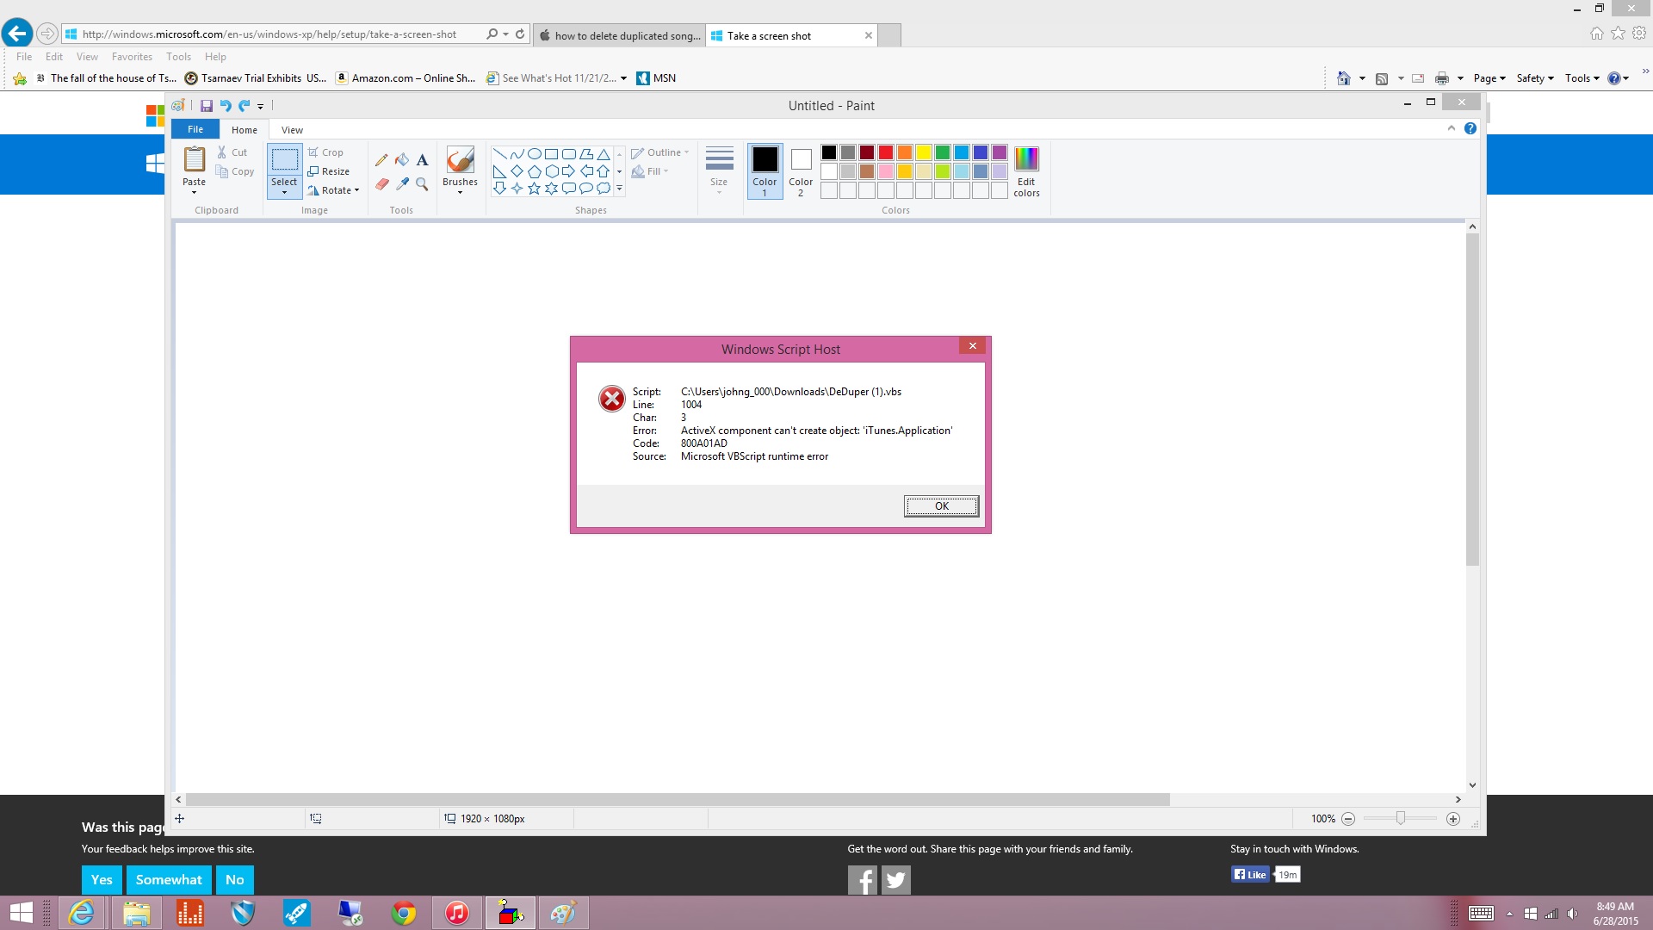Open iTunes from the taskbar
The width and height of the screenshot is (1653, 930).
coord(457,913)
